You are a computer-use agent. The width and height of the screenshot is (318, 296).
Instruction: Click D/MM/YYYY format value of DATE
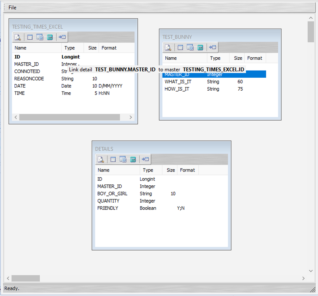pyautogui.click(x=110, y=86)
